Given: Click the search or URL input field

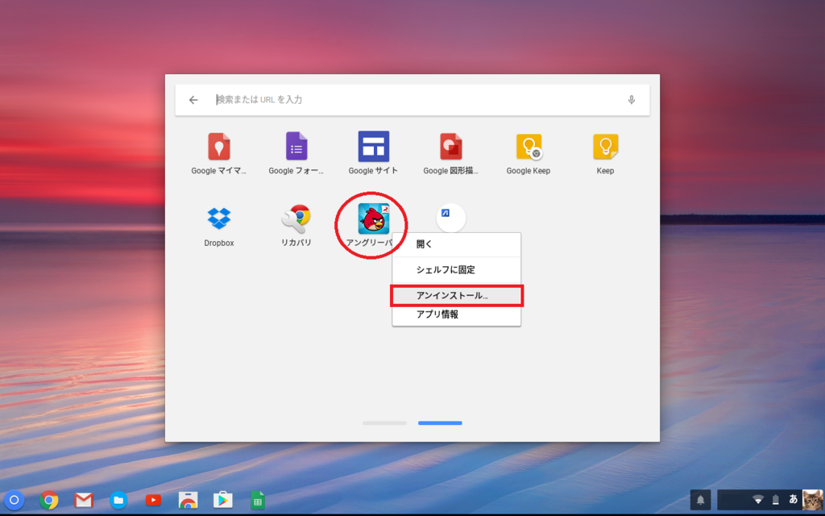Looking at the screenshot, I should coord(412,100).
